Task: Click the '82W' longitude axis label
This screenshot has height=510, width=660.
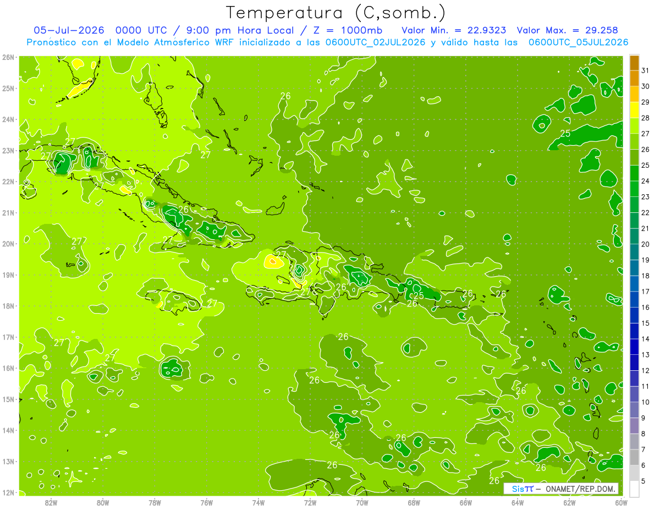Action: point(51,502)
